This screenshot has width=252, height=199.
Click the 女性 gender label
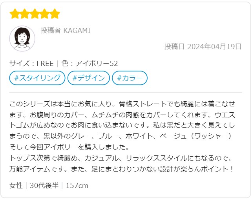(x=16, y=186)
